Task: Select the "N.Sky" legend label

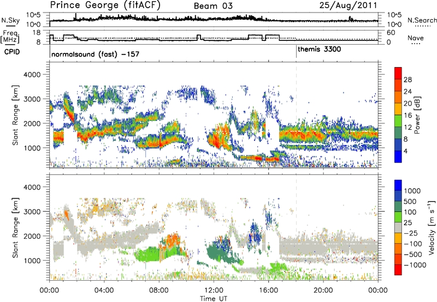Action: pos(10,20)
